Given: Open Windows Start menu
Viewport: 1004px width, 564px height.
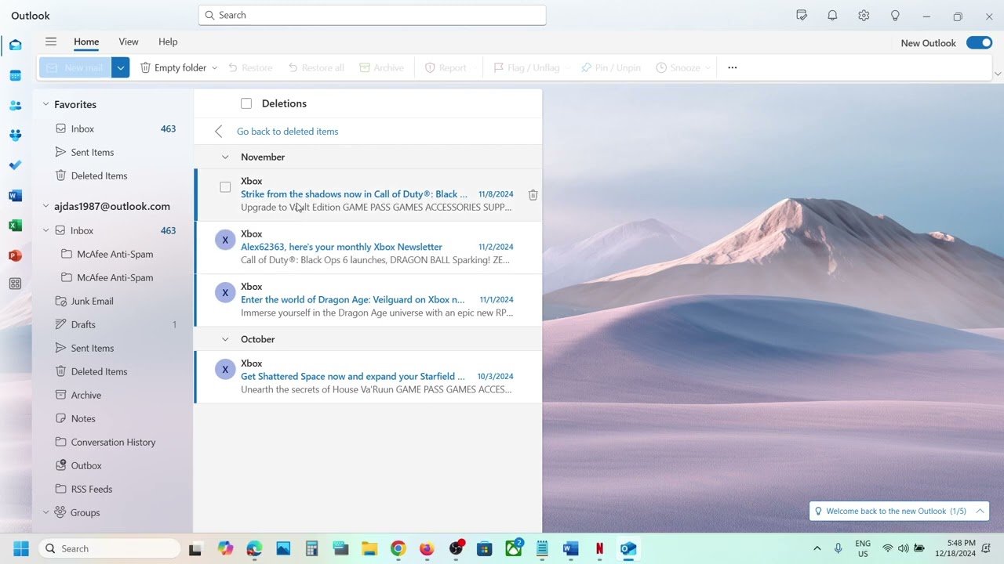Looking at the screenshot, I should (21, 548).
